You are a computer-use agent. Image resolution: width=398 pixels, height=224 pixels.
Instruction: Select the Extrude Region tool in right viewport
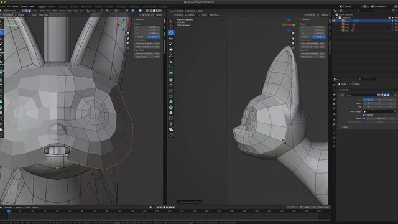(x=171, y=73)
